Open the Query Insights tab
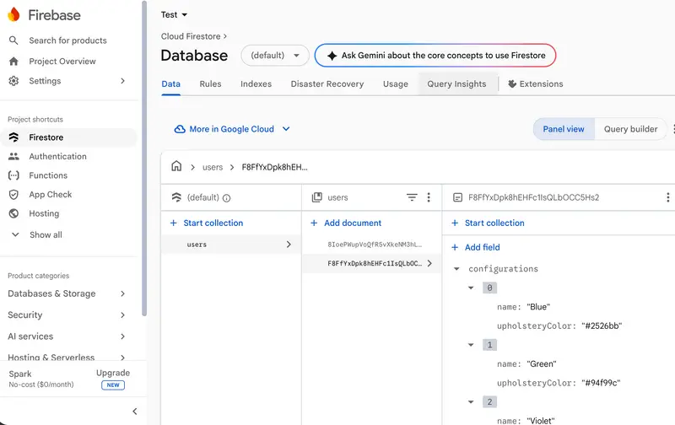 tap(456, 83)
